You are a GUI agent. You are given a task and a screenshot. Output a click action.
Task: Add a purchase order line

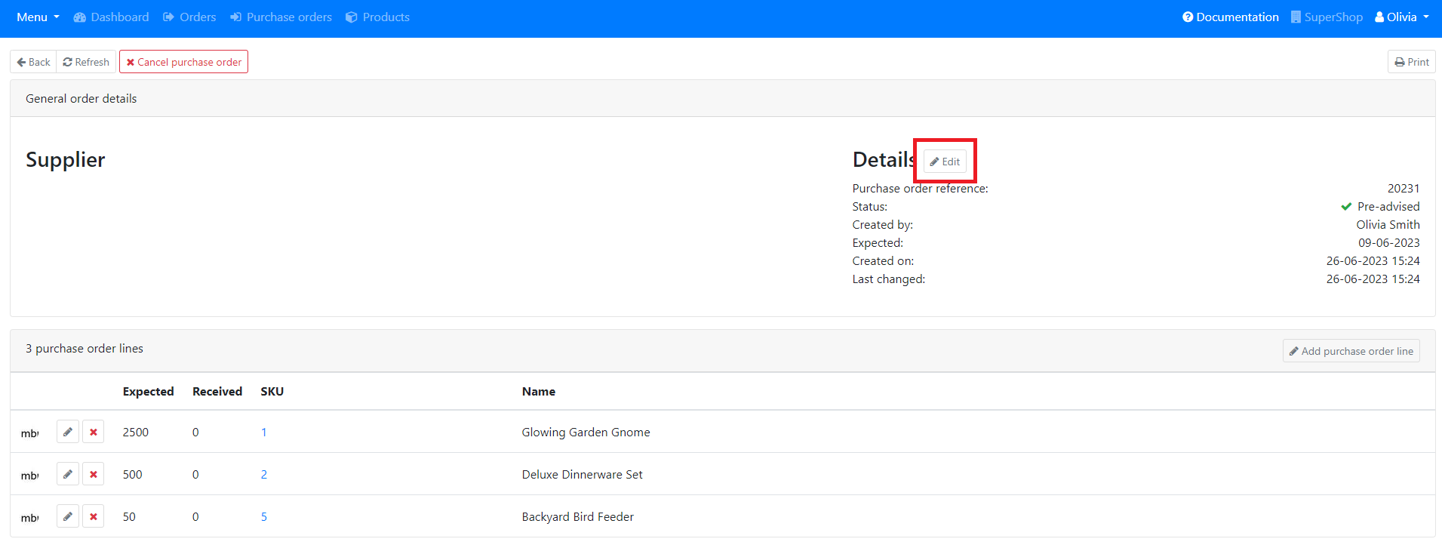pos(1351,351)
